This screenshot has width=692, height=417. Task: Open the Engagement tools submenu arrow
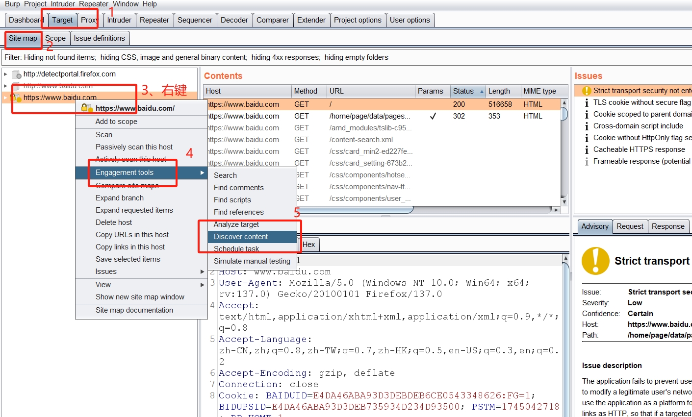click(202, 172)
